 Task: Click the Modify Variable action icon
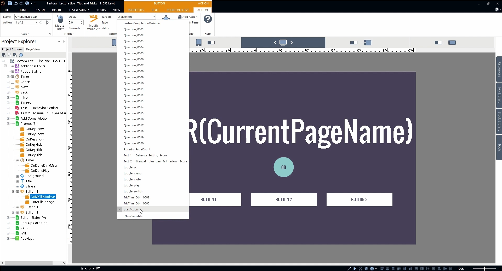coord(93,19)
